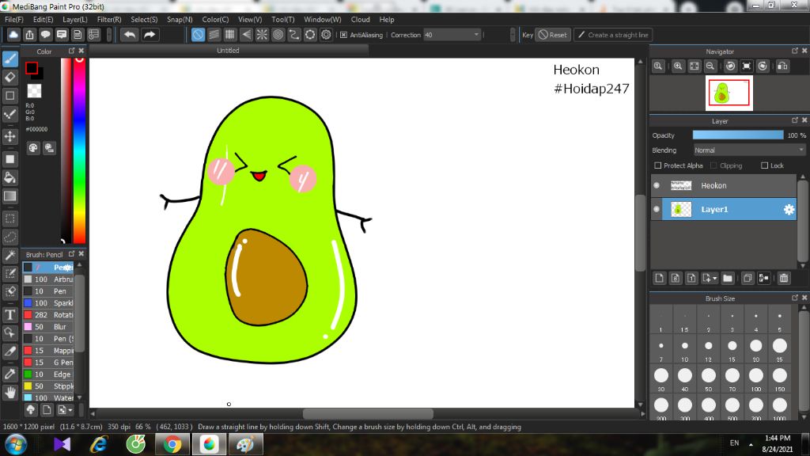Click the Navigator preview thumbnail
This screenshot has height=456, width=810.
pyautogui.click(x=729, y=93)
